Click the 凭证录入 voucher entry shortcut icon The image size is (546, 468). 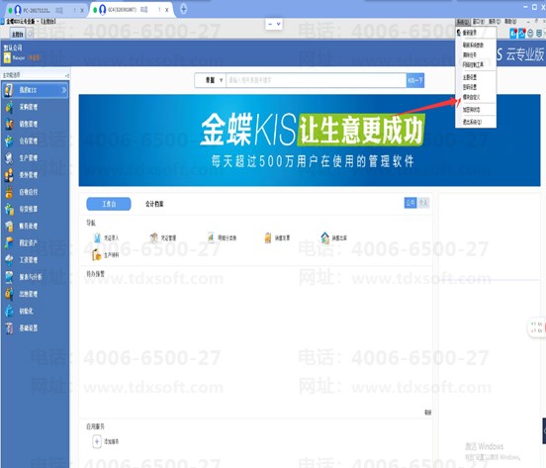98,237
